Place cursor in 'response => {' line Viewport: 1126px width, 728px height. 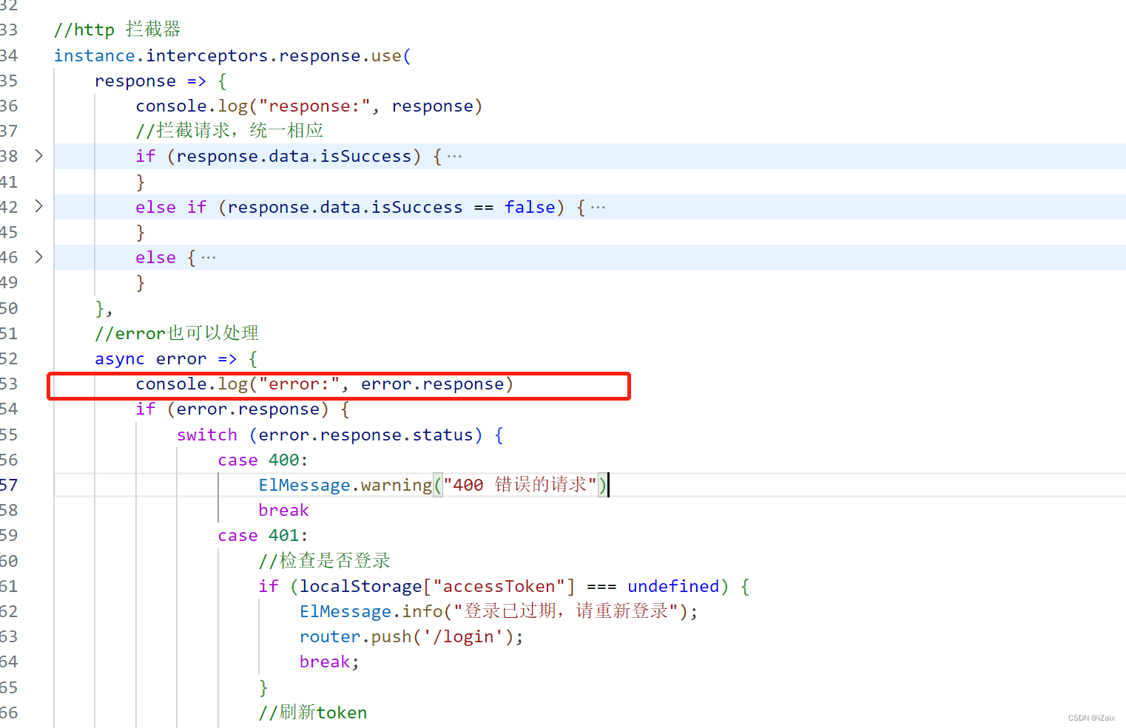(x=161, y=81)
